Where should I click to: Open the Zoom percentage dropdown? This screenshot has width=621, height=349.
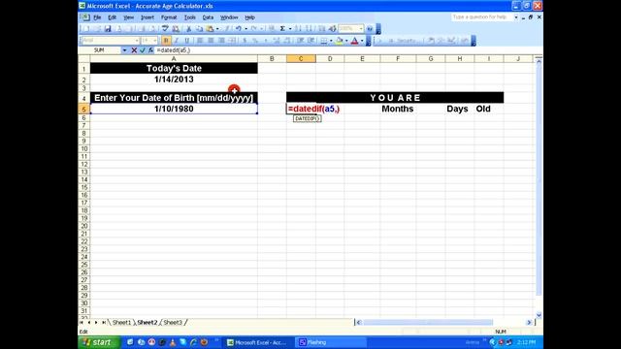pos(361,29)
